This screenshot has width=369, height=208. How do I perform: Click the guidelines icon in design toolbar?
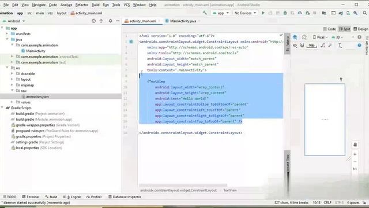tap(340, 45)
